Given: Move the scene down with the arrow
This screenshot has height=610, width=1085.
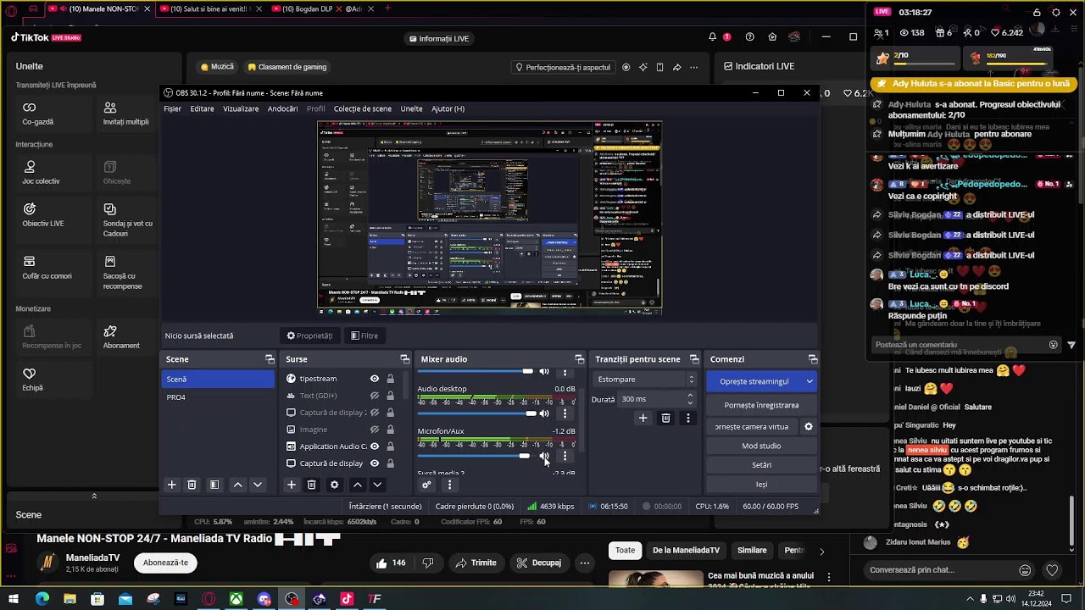Looking at the screenshot, I should point(257,485).
